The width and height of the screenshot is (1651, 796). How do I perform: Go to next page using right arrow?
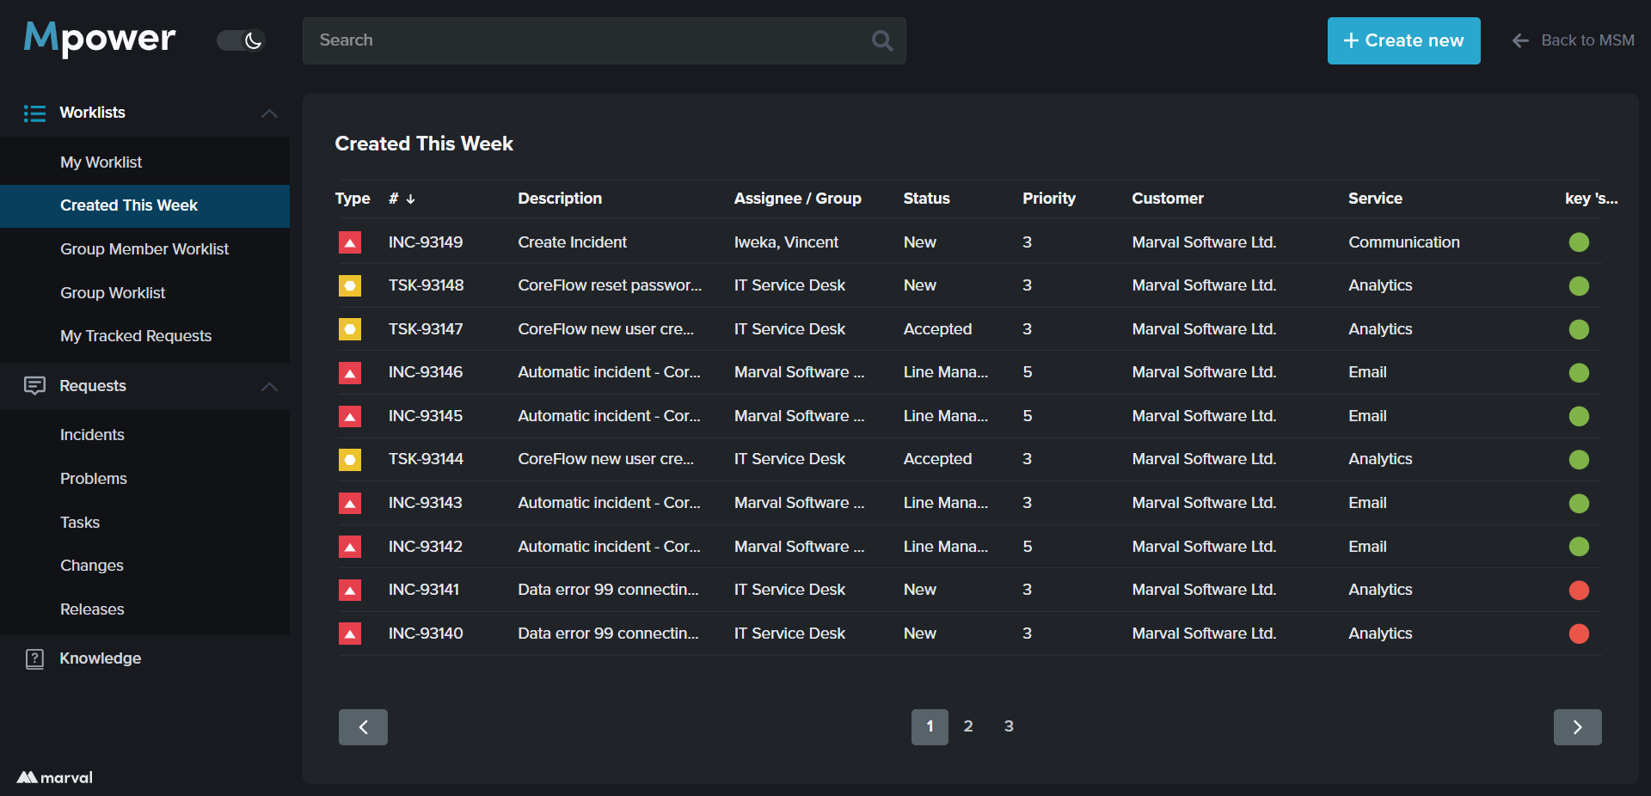(1577, 727)
